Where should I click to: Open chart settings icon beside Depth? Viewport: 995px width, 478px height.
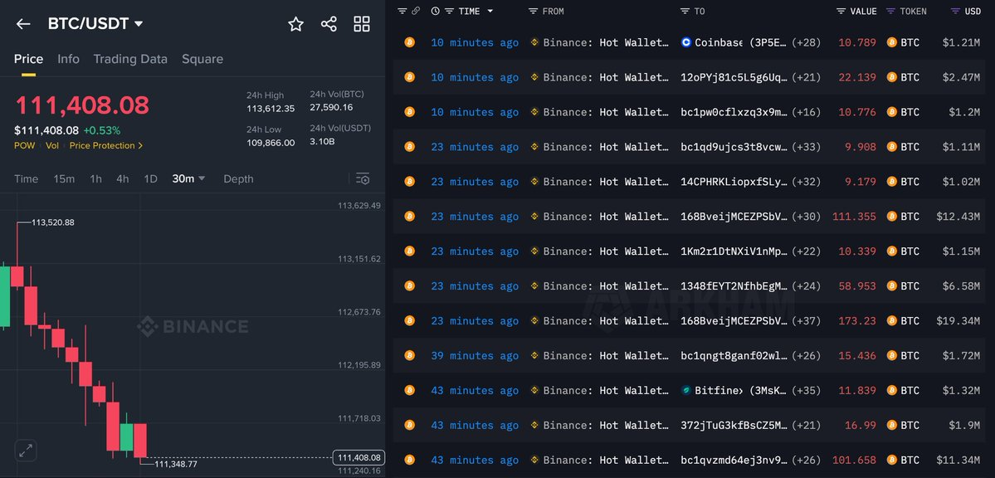(363, 178)
